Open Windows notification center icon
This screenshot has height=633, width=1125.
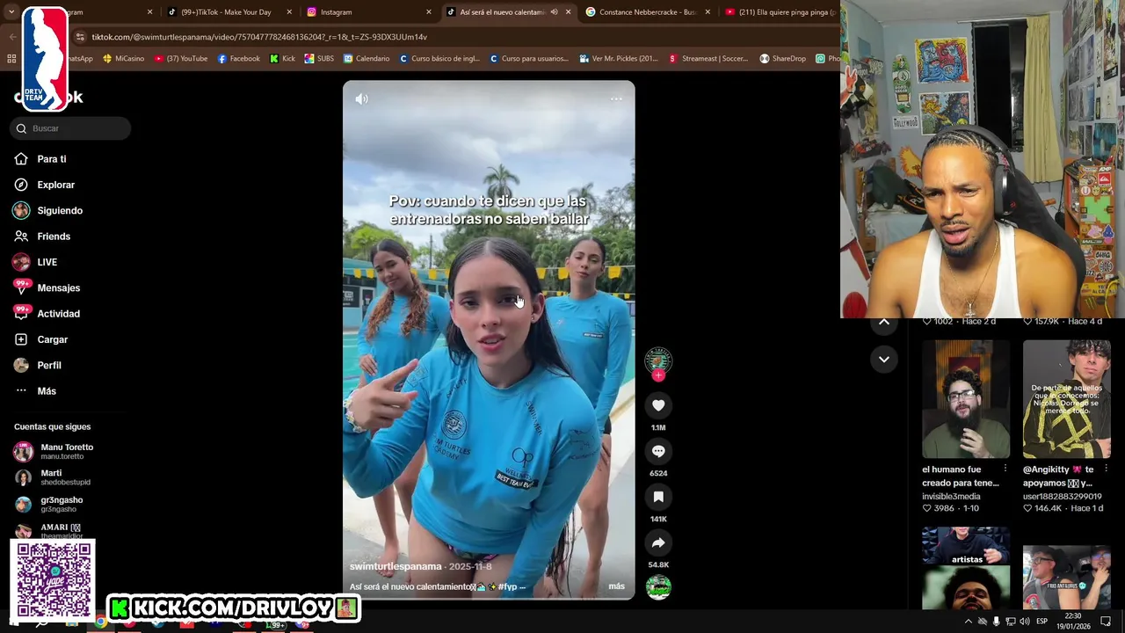(x=1106, y=622)
